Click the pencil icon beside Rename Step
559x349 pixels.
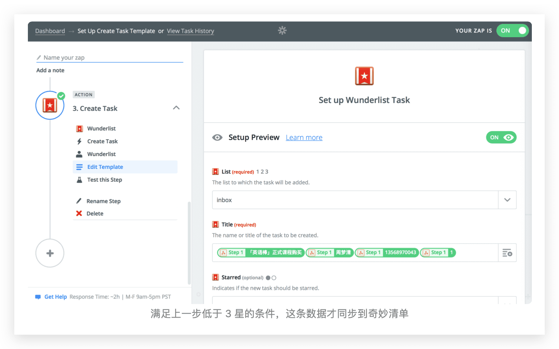click(79, 201)
